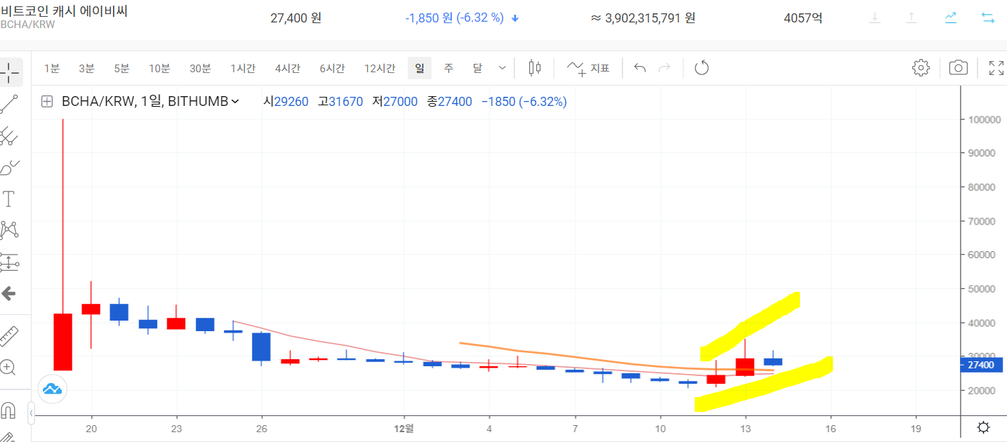The width and height of the screenshot is (1007, 442).
Task: Open chart settings gear
Action: coord(921,68)
